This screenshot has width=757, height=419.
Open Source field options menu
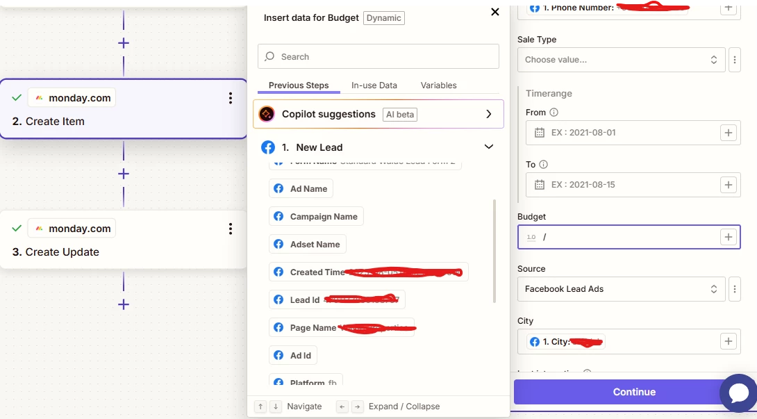point(735,289)
